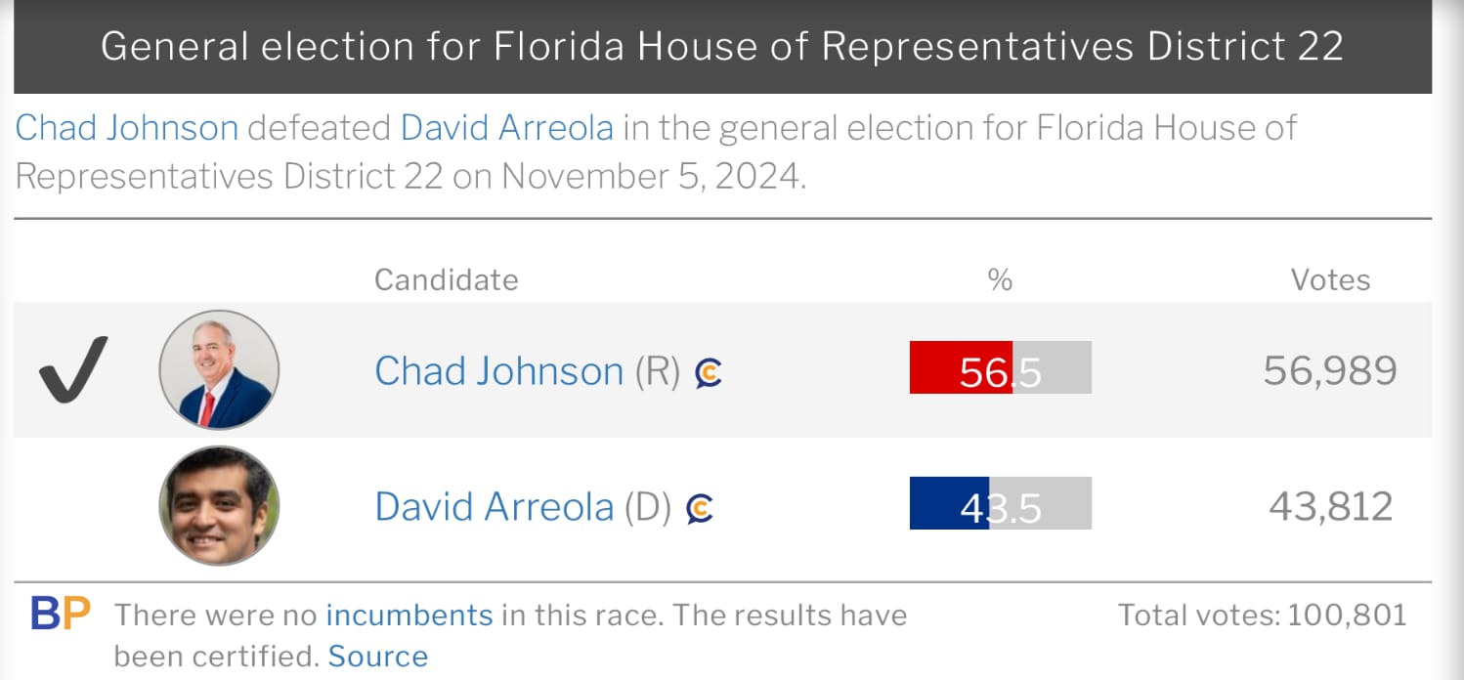Click Chad Johnson's vote count 56,989
Screen dimensions: 1464x680
click(1330, 370)
